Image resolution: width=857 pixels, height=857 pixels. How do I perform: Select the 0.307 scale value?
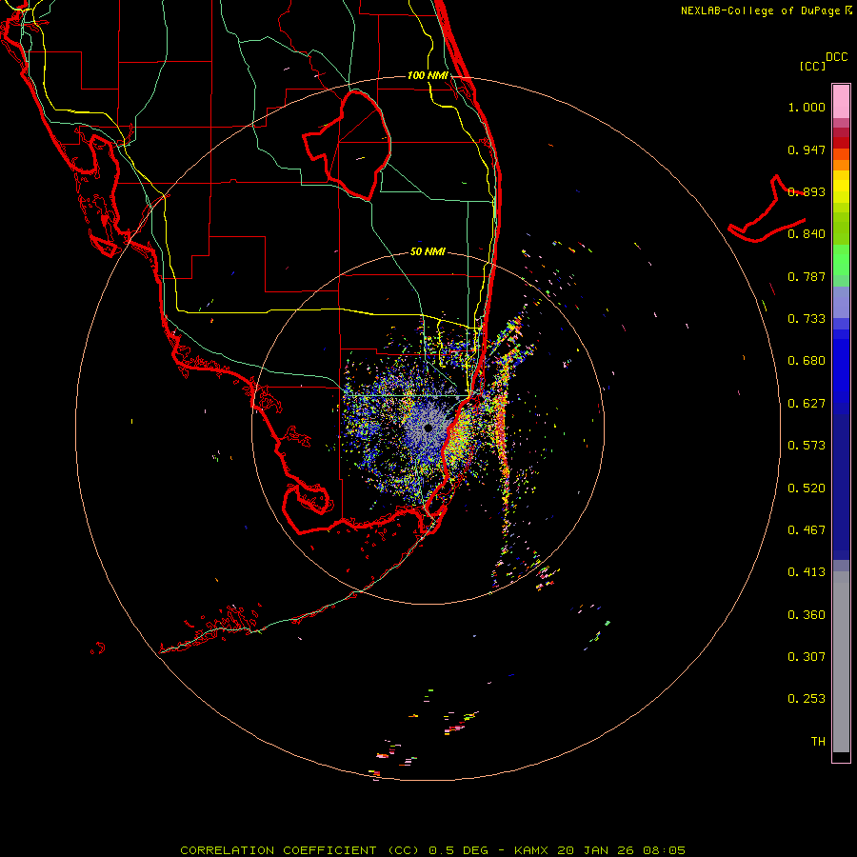click(807, 657)
